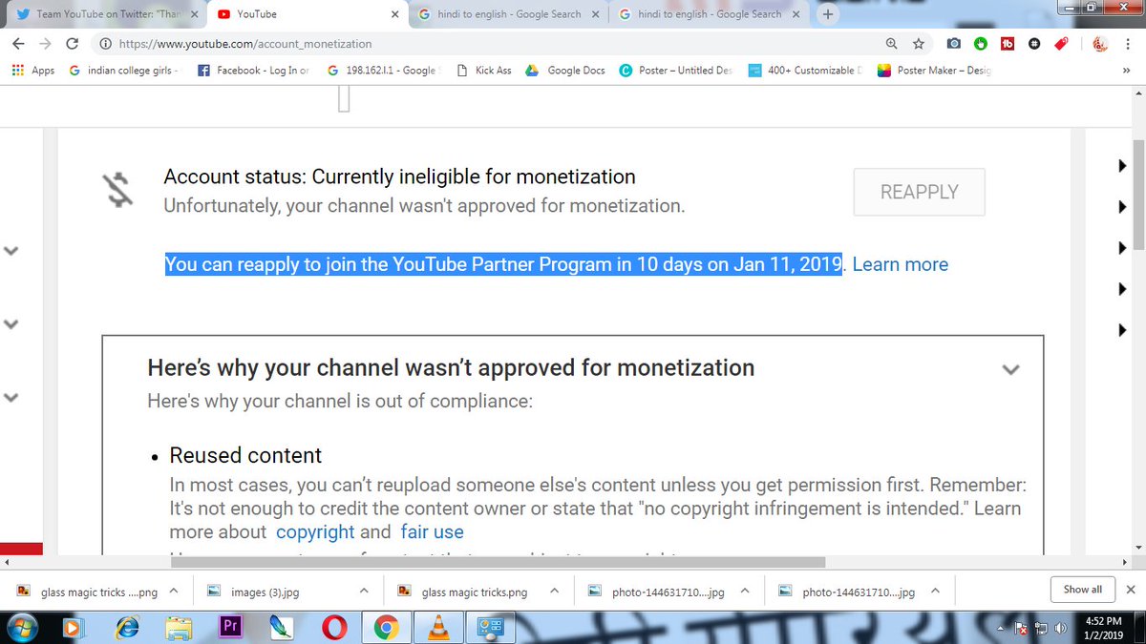Screen dimensions: 1146x644
Task: Open the Facebook - Log In bookmark
Action: click(253, 70)
